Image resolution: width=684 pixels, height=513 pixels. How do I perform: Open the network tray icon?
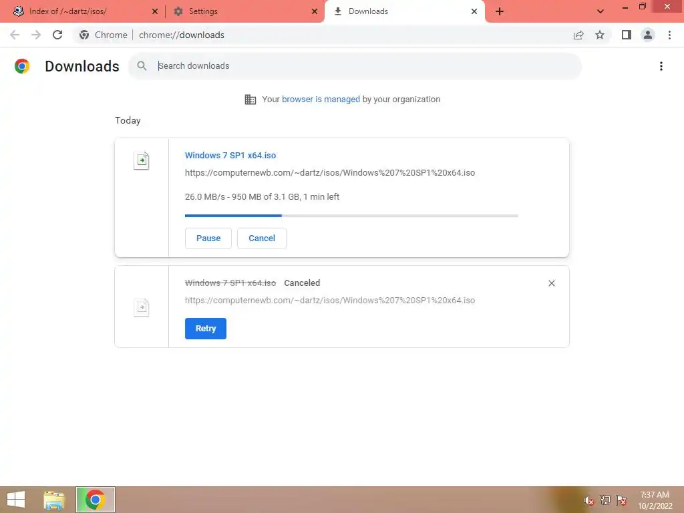pos(605,500)
